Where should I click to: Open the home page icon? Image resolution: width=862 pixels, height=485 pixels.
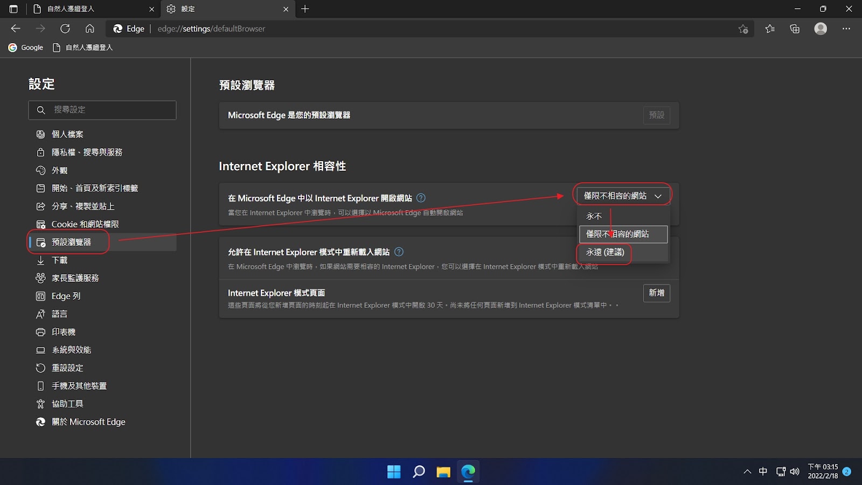click(x=90, y=29)
